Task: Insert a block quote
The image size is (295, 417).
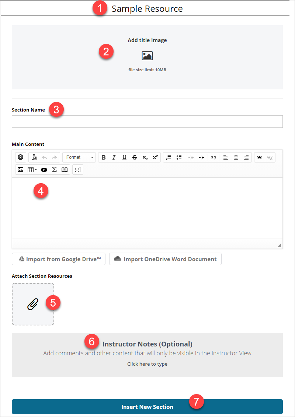Action: point(214,157)
